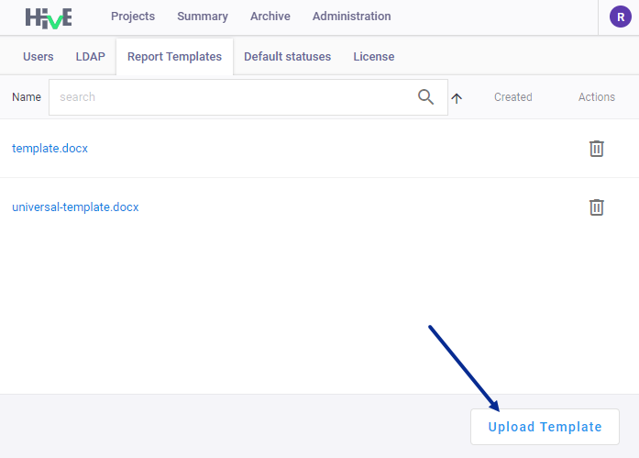Open the License tab

pyautogui.click(x=374, y=57)
